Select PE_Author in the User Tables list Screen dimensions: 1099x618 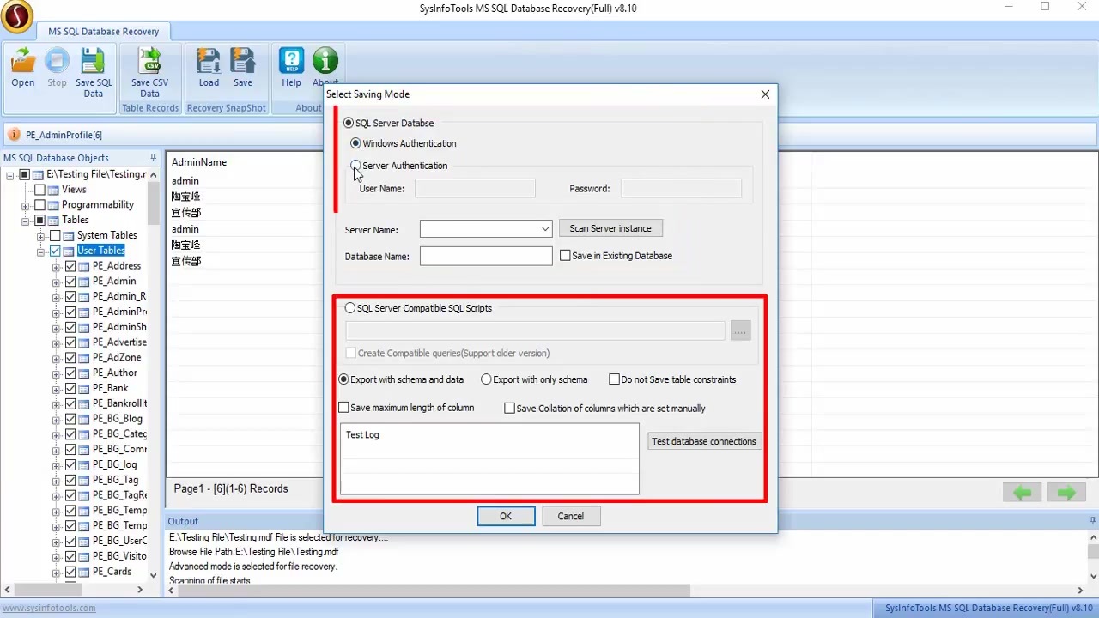point(115,373)
